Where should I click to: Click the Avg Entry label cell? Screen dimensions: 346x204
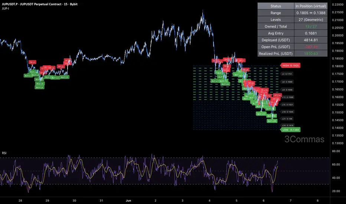275,33
